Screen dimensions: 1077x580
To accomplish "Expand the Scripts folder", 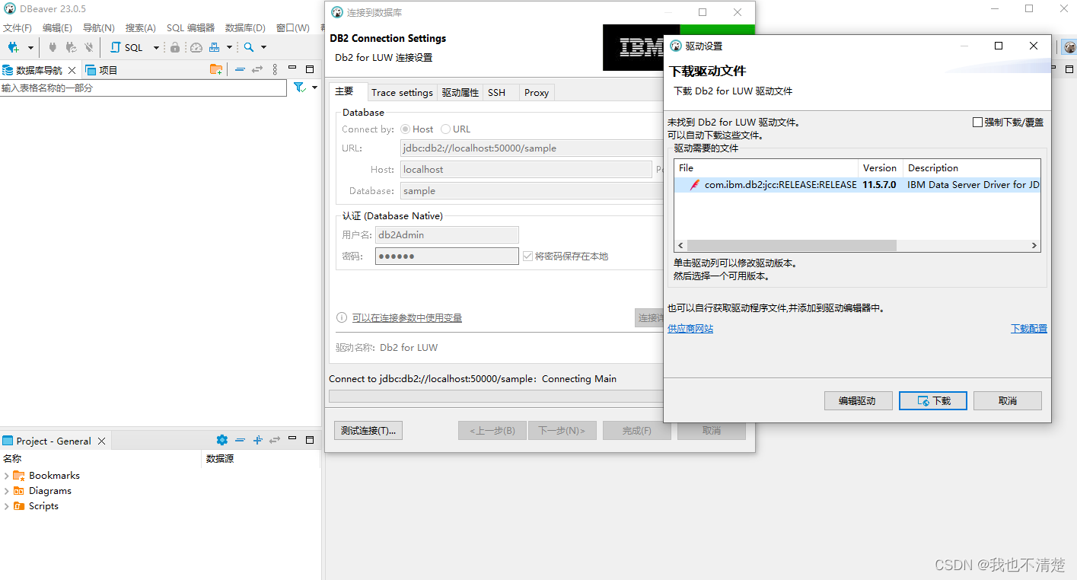I will [6, 506].
